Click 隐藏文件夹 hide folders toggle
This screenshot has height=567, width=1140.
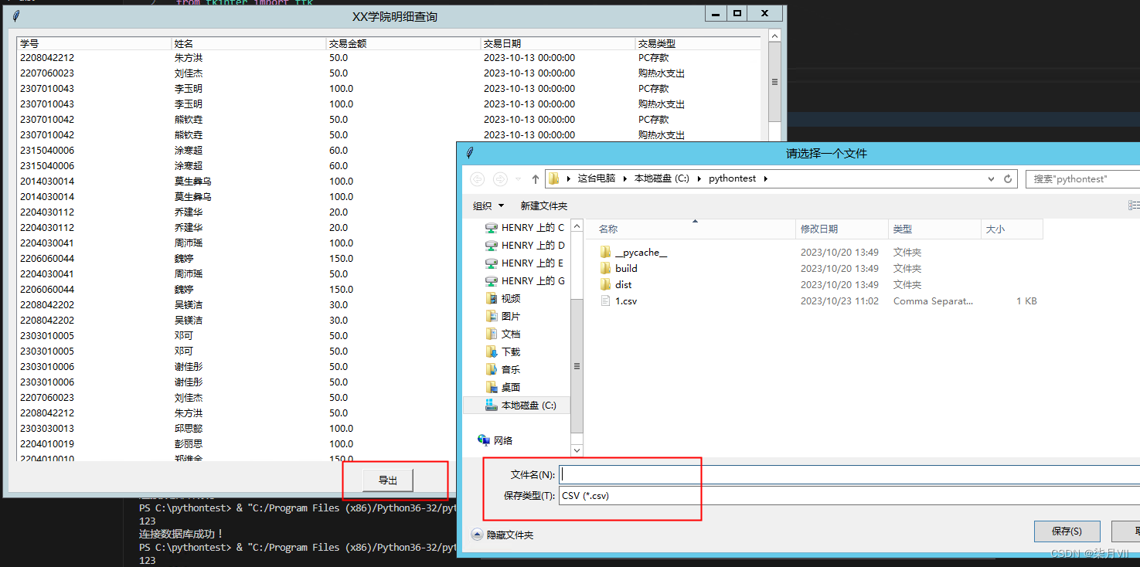(502, 535)
